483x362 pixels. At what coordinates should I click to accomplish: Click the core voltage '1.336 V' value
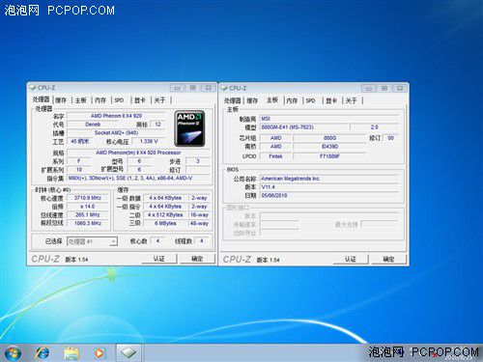[149, 141]
